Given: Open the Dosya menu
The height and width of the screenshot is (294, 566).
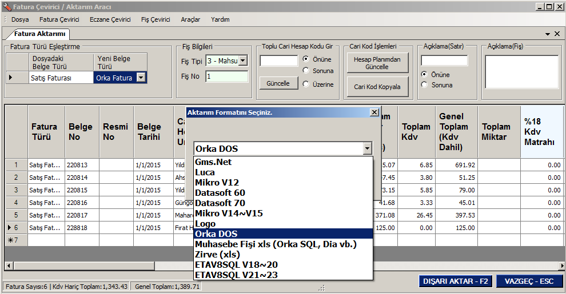Looking at the screenshot, I should point(20,19).
